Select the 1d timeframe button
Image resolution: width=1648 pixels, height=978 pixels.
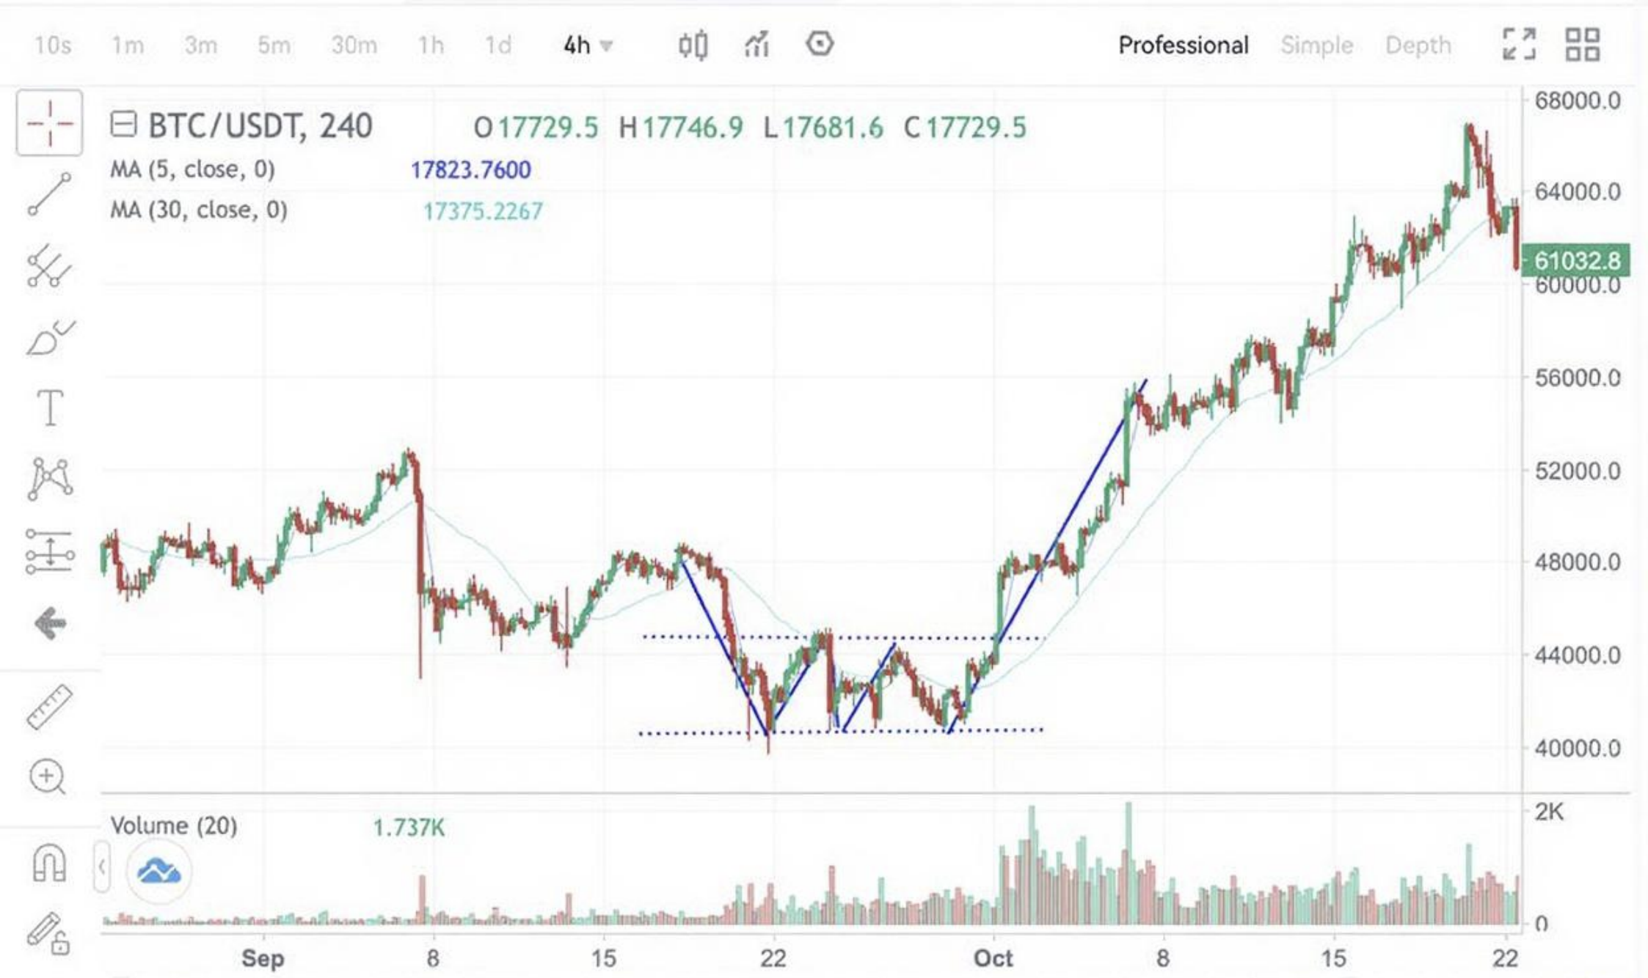click(x=498, y=45)
